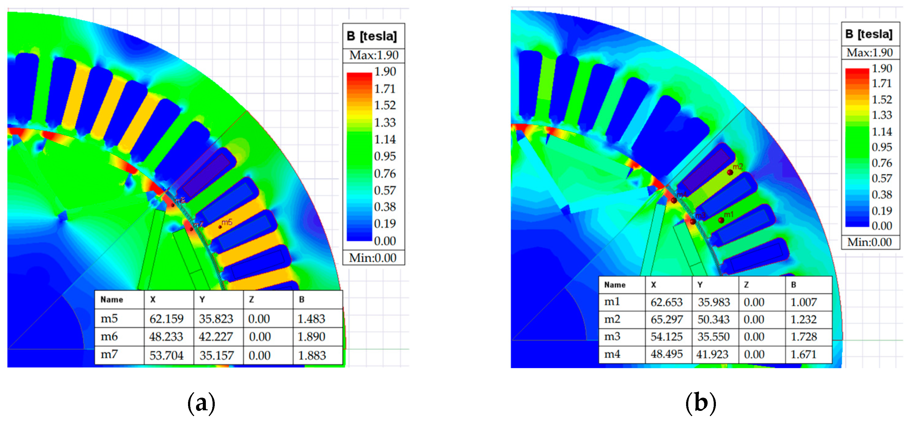Click the B [tesla] title of left legend

pos(372,37)
